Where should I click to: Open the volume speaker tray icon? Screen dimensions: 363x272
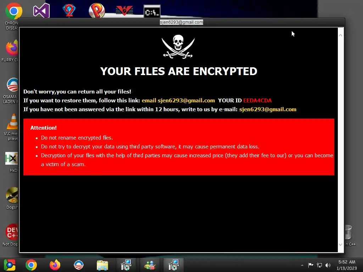(x=328, y=265)
